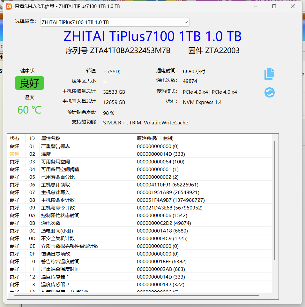The height and width of the screenshot is (307, 305).
Task: Click the green 良好 health status badge
Action: (29, 83)
